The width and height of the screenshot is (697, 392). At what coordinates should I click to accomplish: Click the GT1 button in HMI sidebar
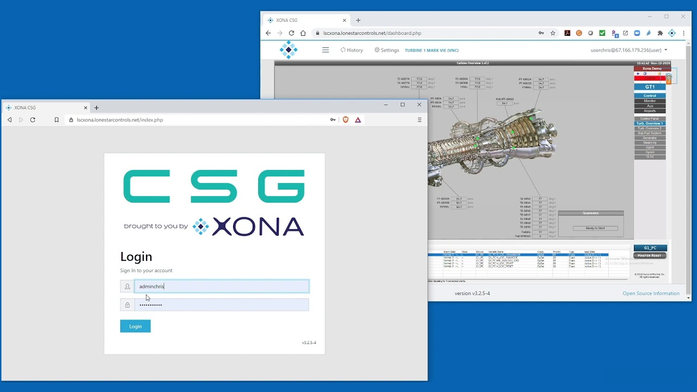[x=650, y=87]
